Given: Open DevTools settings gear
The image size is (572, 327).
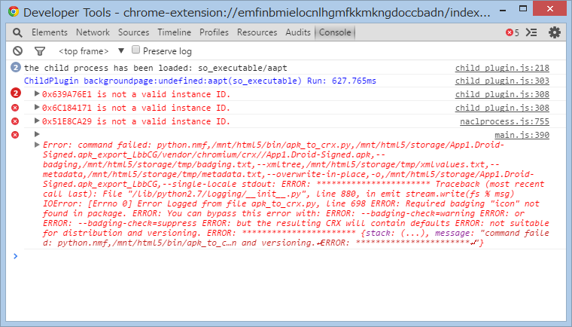Looking at the screenshot, I should [x=555, y=32].
